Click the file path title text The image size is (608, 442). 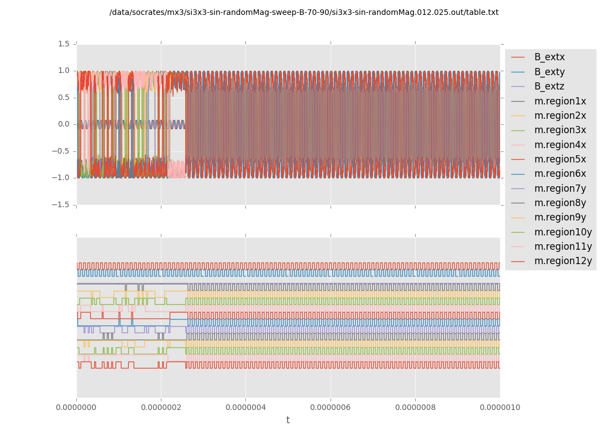pos(304,12)
